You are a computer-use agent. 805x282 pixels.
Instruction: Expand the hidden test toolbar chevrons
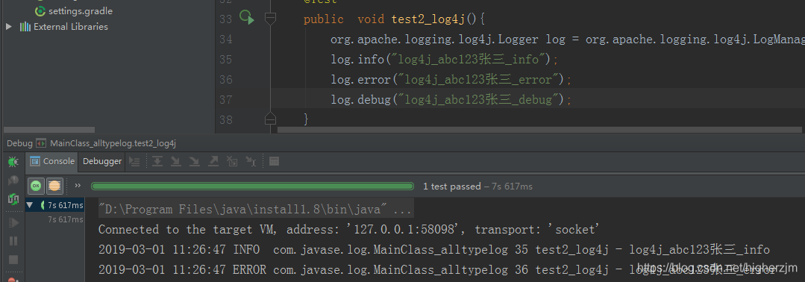pos(78,186)
